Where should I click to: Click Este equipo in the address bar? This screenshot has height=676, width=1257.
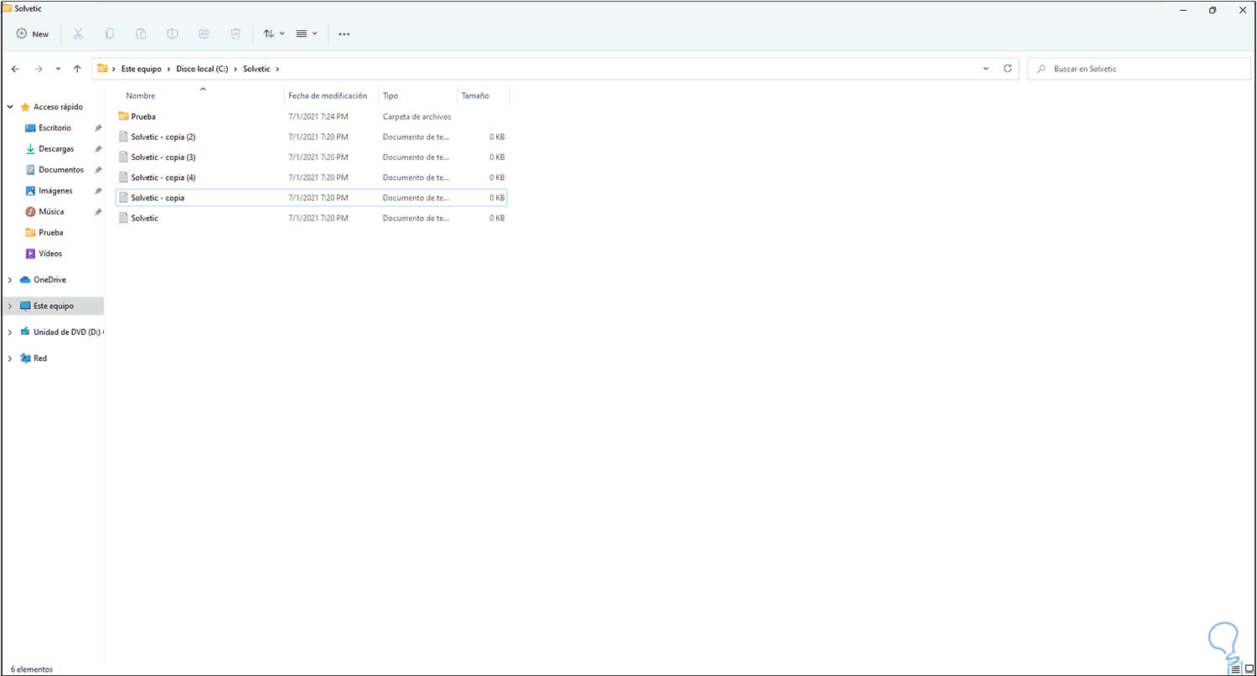tap(142, 69)
